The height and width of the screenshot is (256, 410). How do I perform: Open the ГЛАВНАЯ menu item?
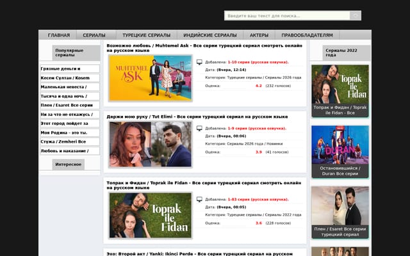[x=59, y=35]
